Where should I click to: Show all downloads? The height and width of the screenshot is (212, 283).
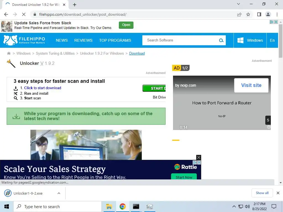click(x=262, y=193)
